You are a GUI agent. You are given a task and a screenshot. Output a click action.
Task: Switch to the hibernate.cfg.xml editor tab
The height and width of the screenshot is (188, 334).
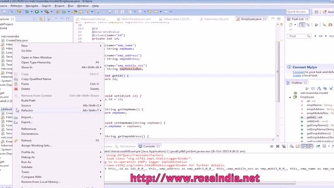[214, 19]
